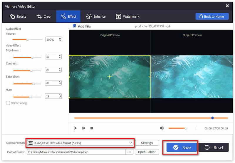Screen dimensions: 235x163
Task: Open the Rotate tab
Action: pos(18,16)
